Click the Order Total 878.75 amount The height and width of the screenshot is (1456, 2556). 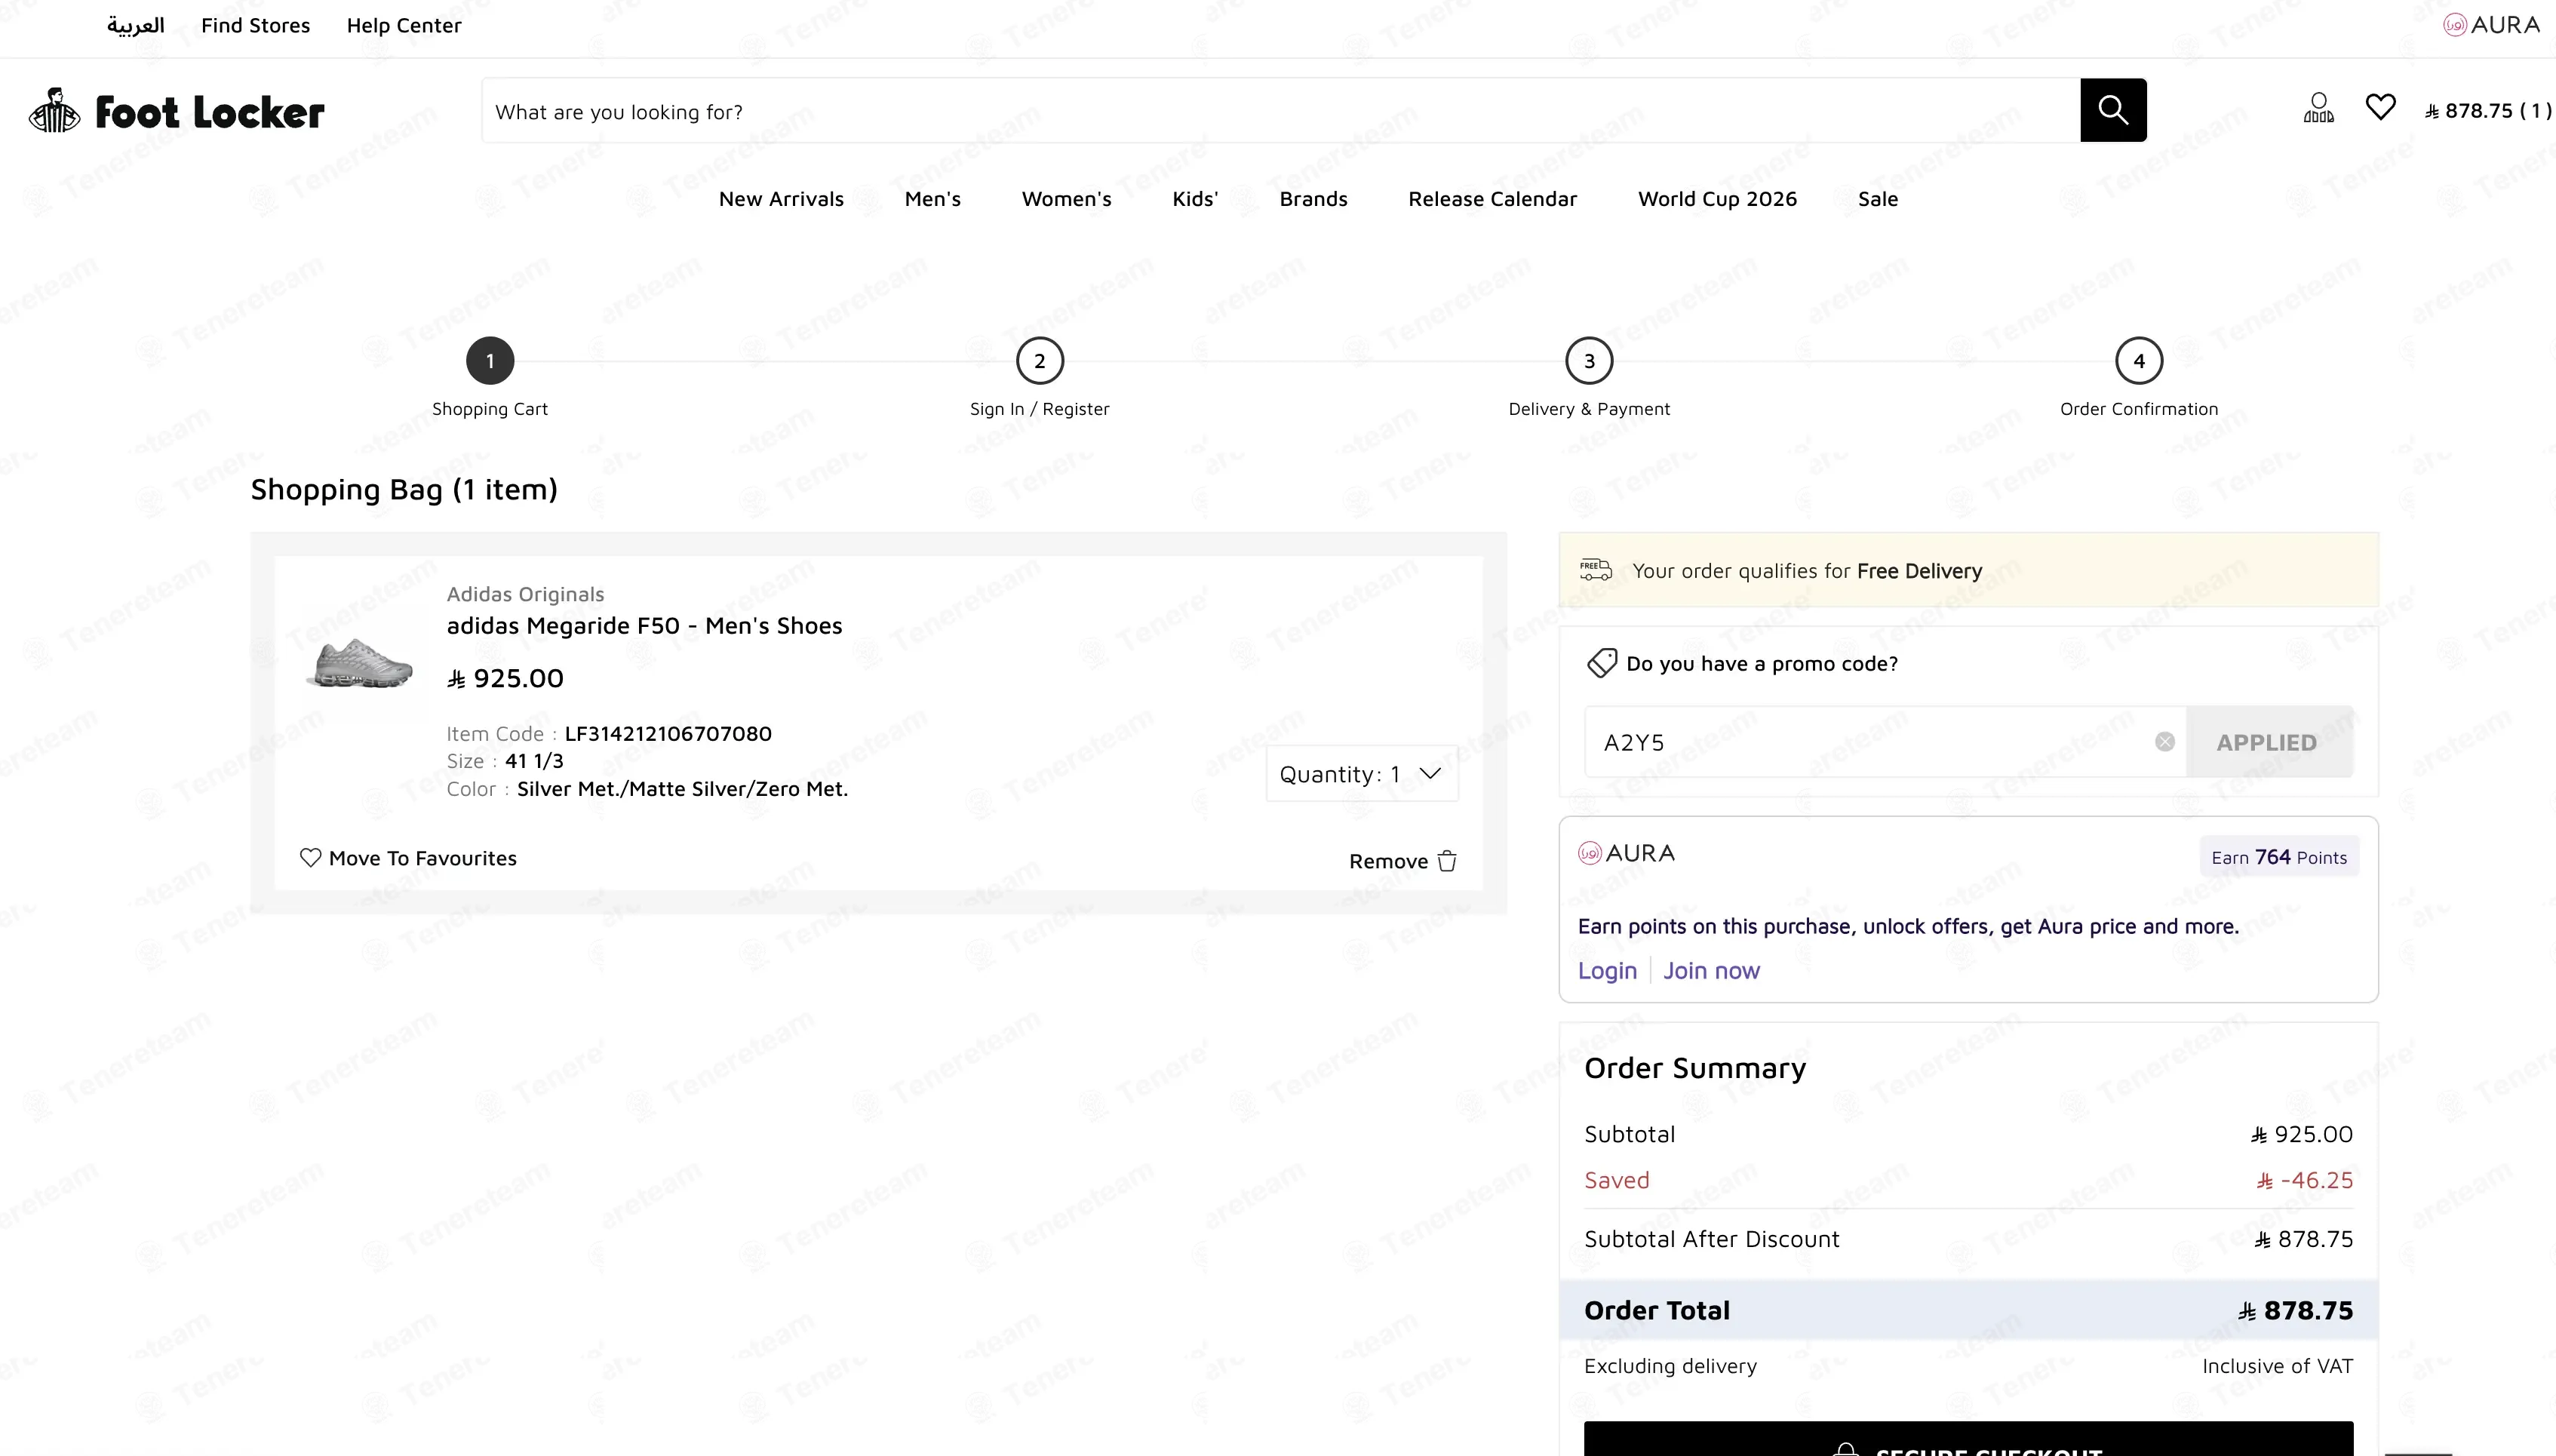coord(2295,1311)
